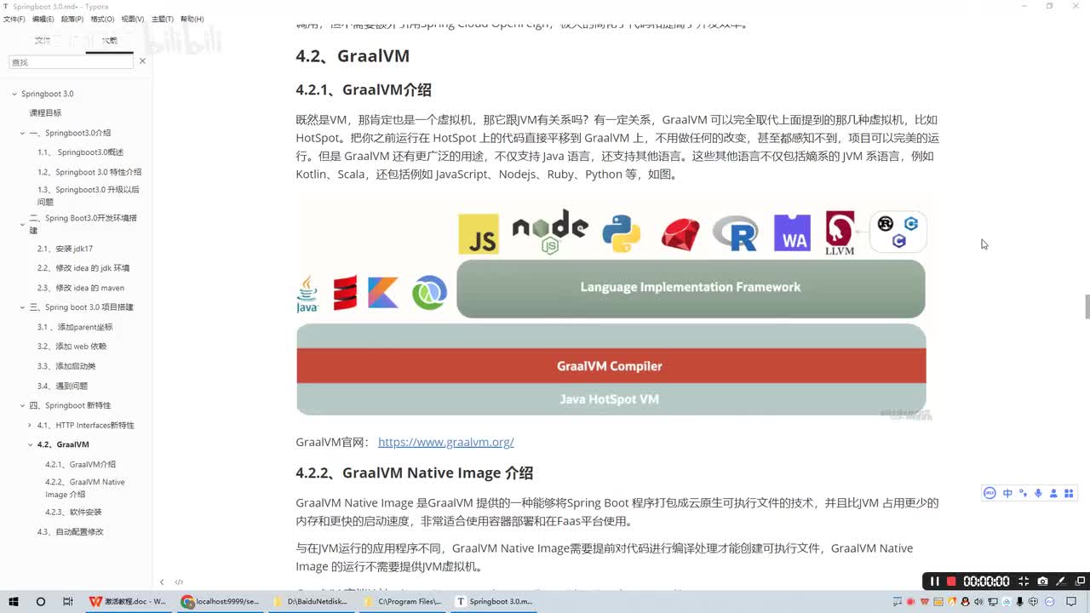This screenshot has width=1090, height=613.
Task: Click the 查找 search field in sidebar
Action: click(x=72, y=62)
